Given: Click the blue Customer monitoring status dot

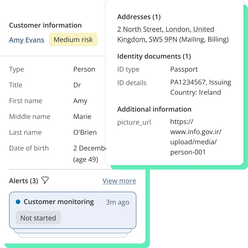Looking at the screenshot, I should (x=18, y=202).
